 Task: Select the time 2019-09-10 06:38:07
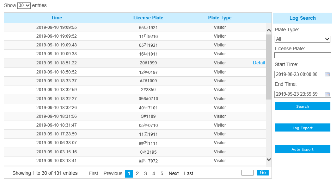[56, 143]
